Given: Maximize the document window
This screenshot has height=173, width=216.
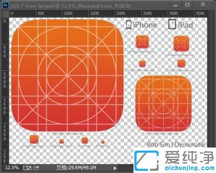Looking at the screenshot, I should (x=187, y=5).
